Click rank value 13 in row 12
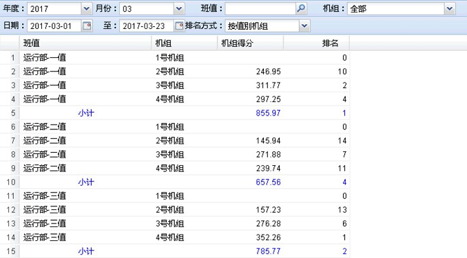The width and height of the screenshot is (467, 258). click(342, 210)
